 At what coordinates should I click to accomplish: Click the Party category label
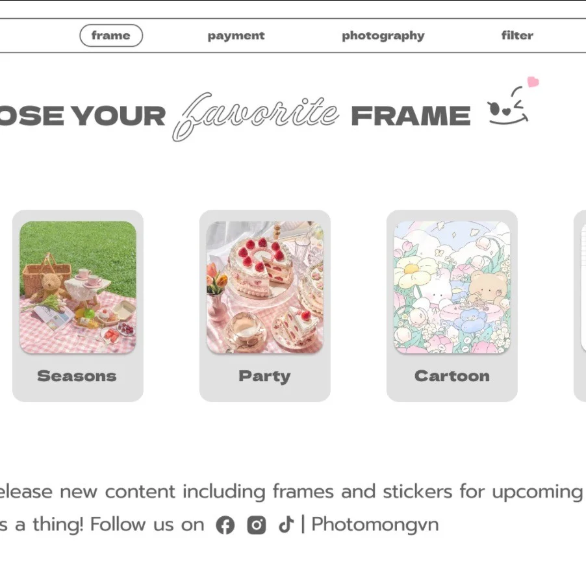point(264,377)
